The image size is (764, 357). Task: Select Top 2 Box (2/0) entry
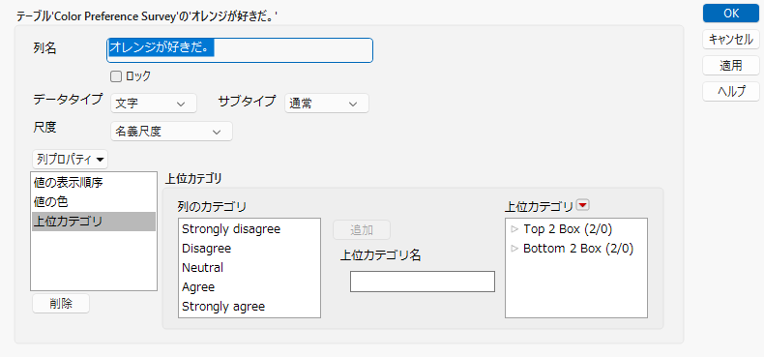point(568,228)
